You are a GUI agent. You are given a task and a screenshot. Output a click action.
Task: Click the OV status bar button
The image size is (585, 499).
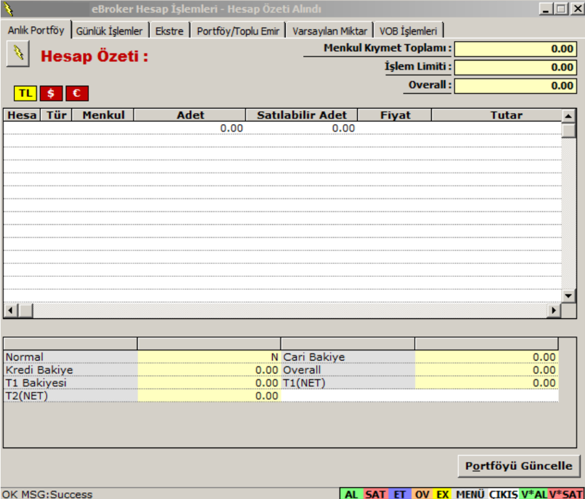pos(422,494)
